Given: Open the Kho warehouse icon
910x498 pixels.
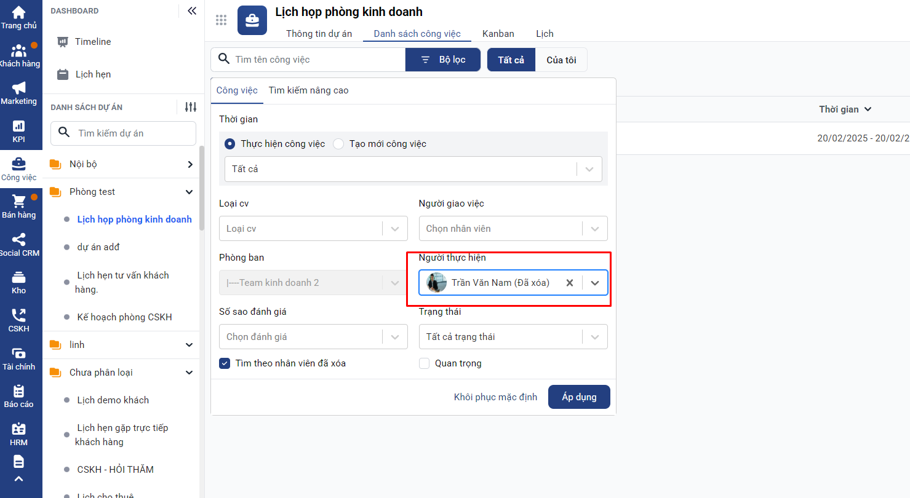Looking at the screenshot, I should 18,277.
